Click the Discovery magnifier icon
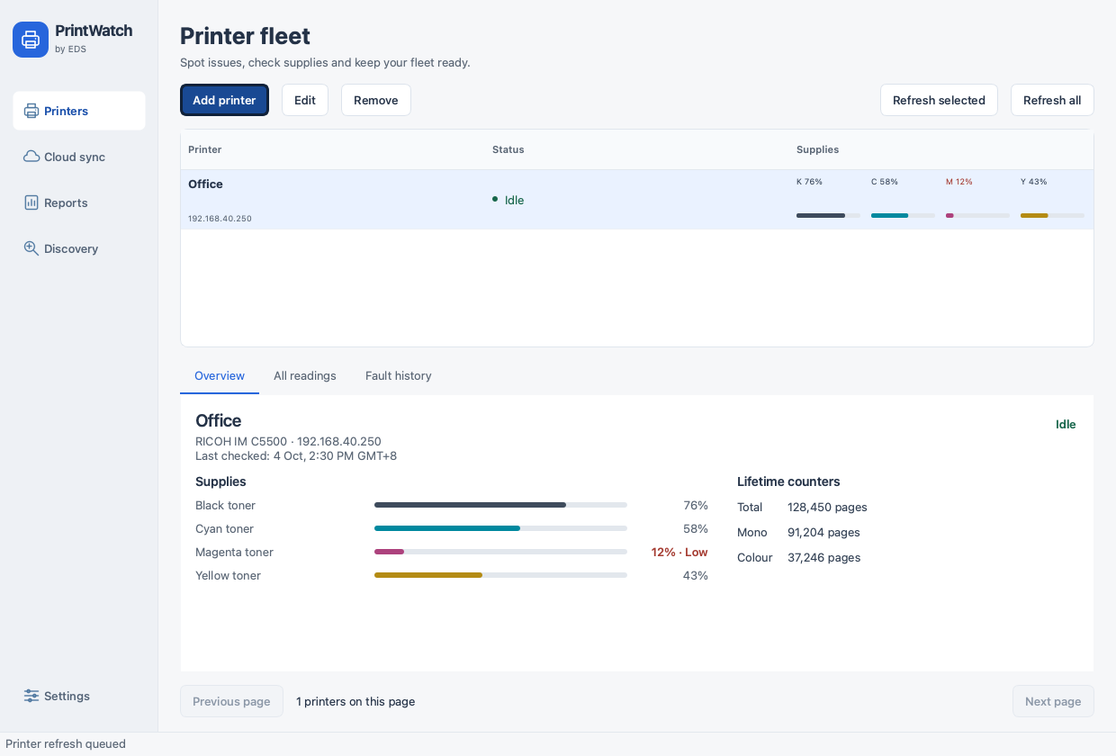 (x=31, y=248)
